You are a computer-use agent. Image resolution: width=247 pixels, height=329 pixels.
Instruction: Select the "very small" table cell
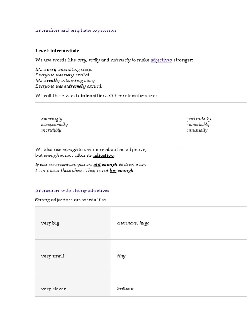[53, 256]
